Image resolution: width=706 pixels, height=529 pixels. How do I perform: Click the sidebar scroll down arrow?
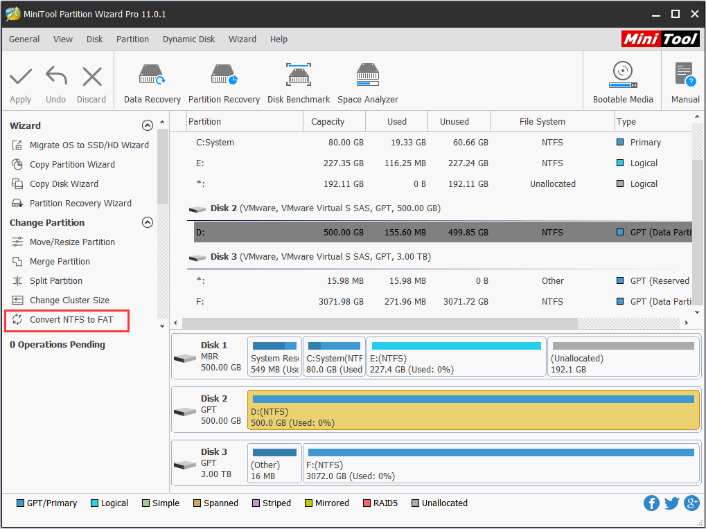(x=163, y=325)
